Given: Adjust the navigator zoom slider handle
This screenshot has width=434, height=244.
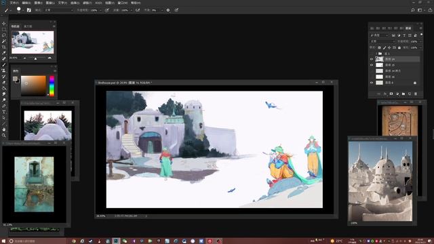Looking at the screenshot, I should [35, 58].
